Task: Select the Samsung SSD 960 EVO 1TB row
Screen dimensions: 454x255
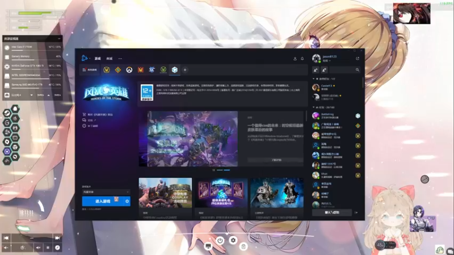Action: [x=32, y=86]
